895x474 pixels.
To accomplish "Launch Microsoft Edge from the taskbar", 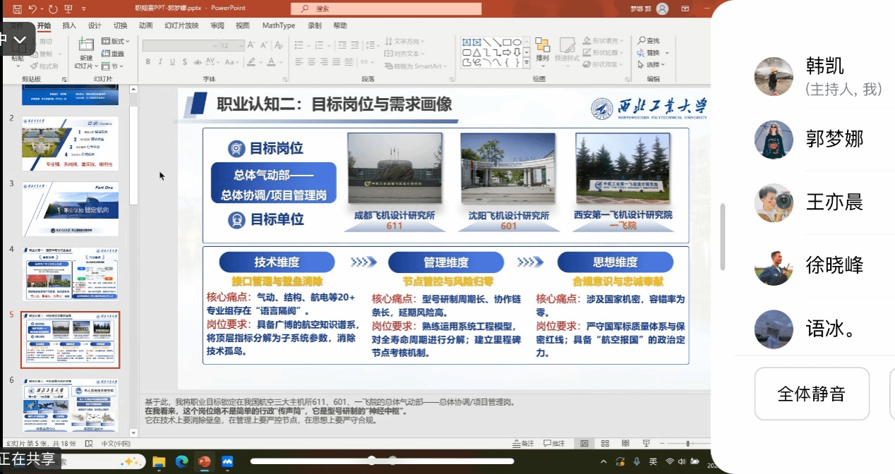I will (x=181, y=461).
